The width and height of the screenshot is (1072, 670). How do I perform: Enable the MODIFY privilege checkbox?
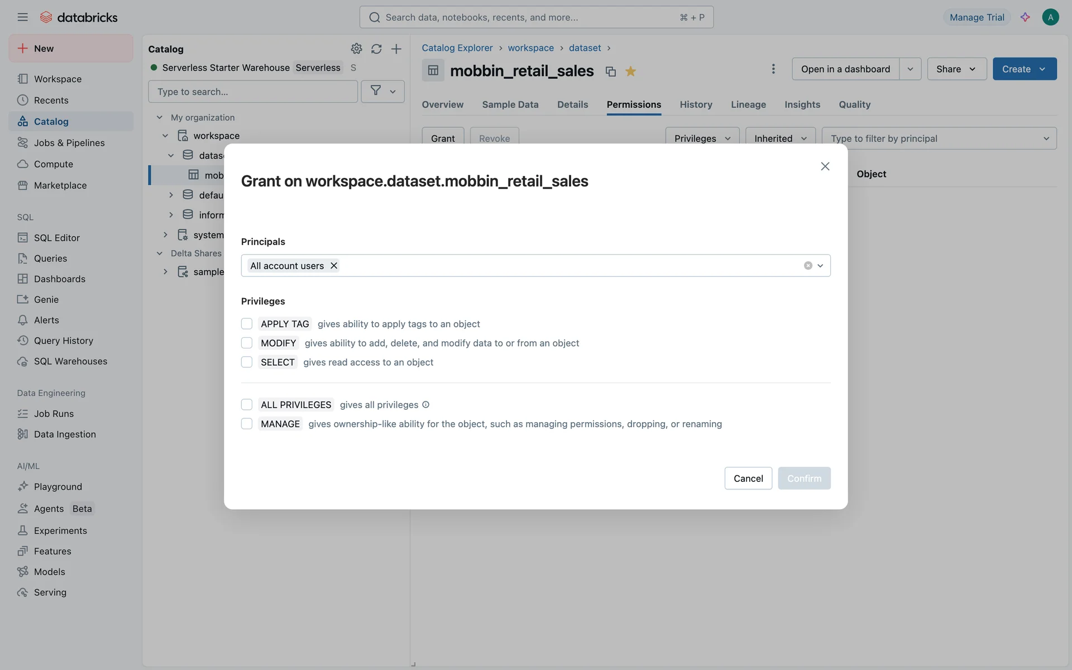247,343
